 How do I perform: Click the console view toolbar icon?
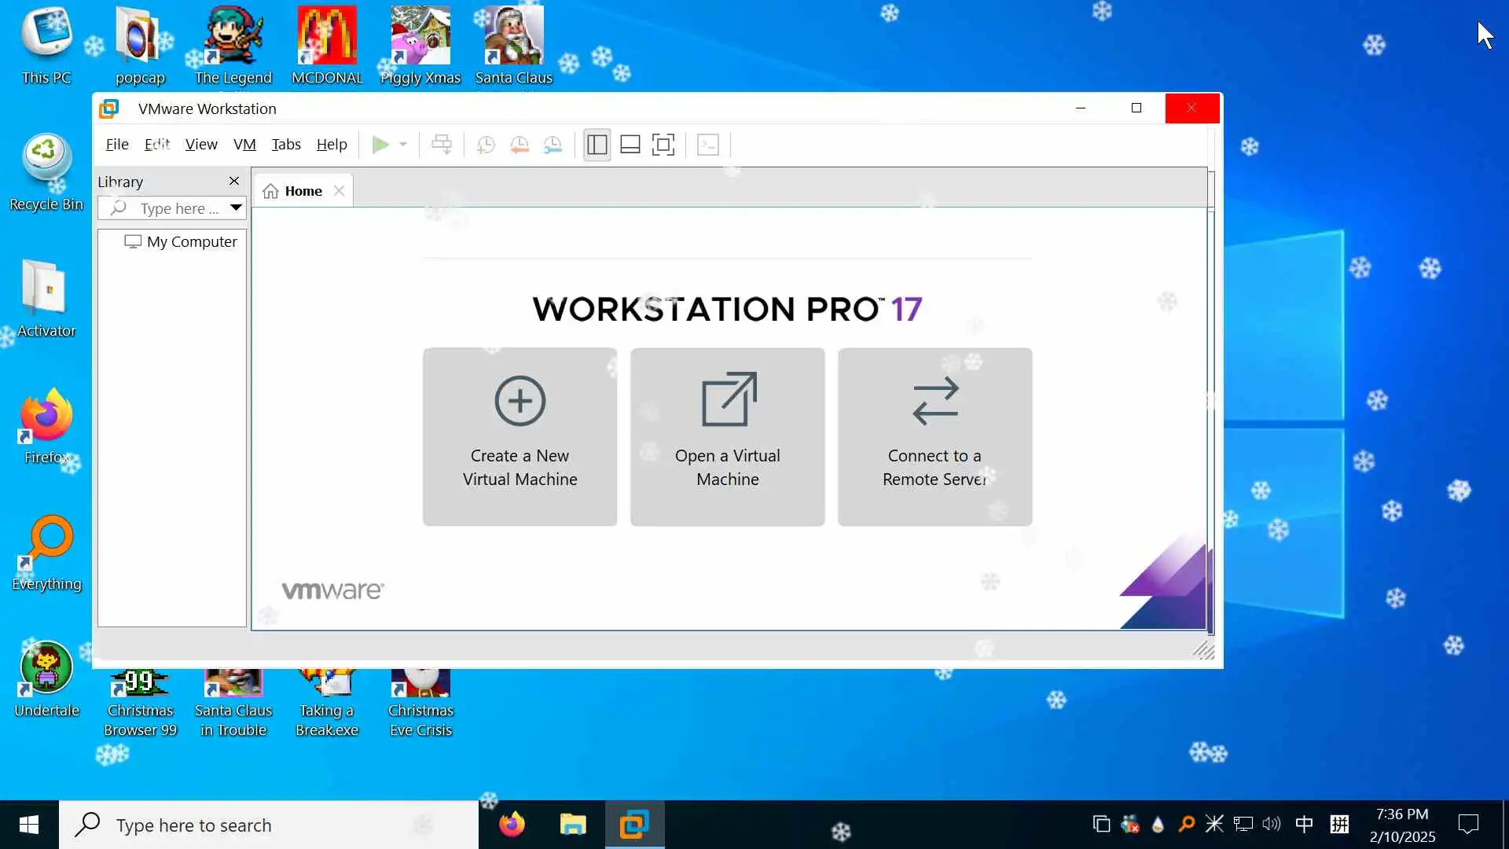708,145
